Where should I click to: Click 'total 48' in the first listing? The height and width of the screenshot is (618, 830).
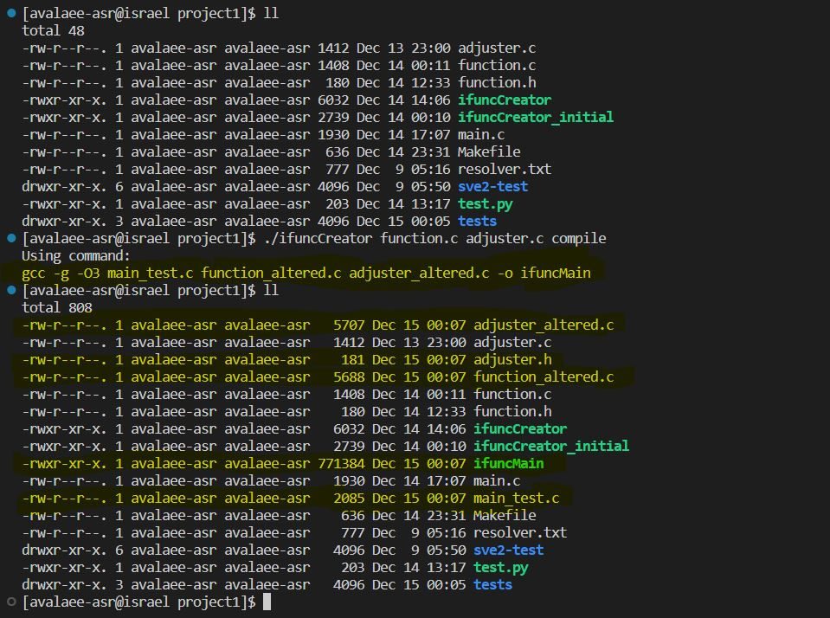[x=53, y=30]
